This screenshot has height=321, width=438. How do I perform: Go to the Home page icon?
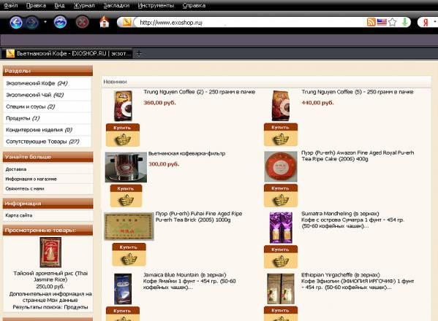(x=104, y=22)
